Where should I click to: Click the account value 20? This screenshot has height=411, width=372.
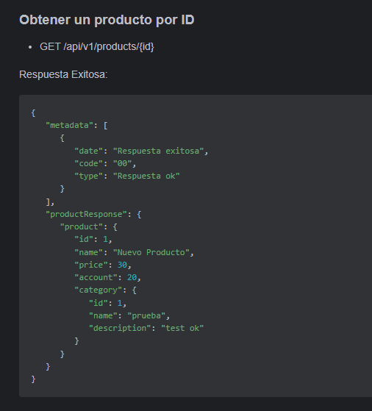coord(132,278)
